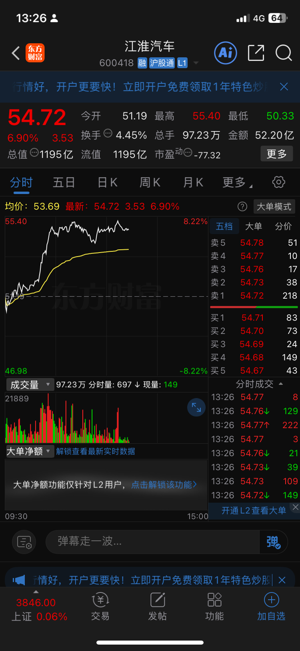Select the 五档 tab

point(224,226)
